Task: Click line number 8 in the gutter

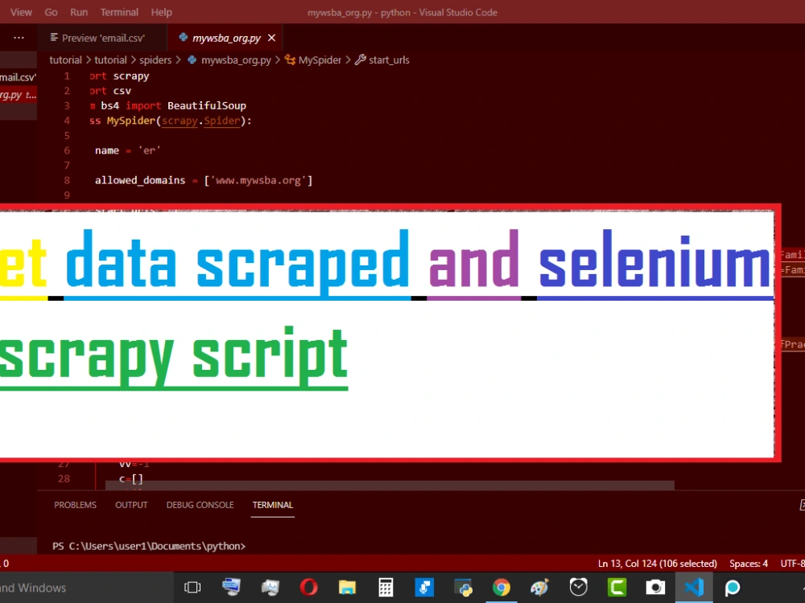Action: (x=67, y=180)
